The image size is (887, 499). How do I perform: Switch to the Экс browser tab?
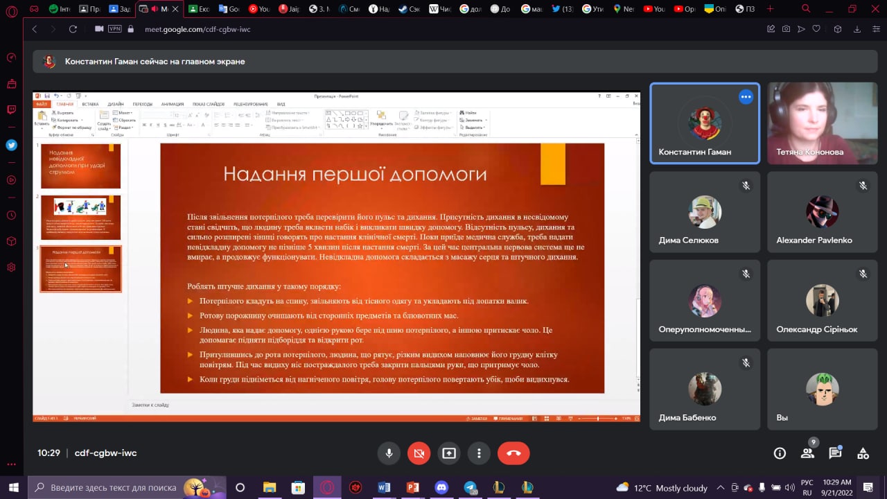click(x=200, y=9)
